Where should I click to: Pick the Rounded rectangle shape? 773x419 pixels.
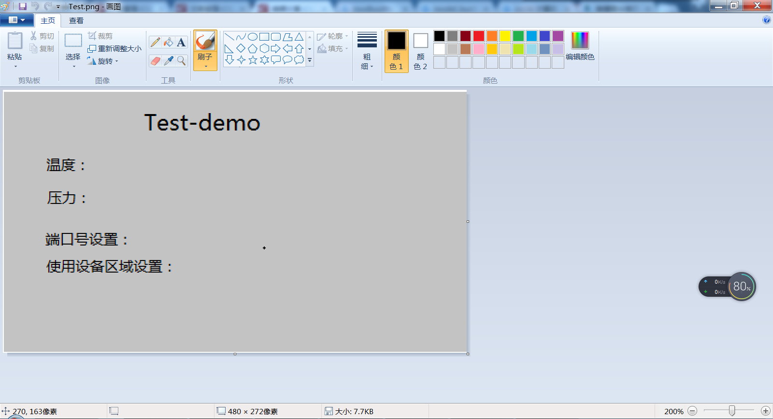point(276,37)
